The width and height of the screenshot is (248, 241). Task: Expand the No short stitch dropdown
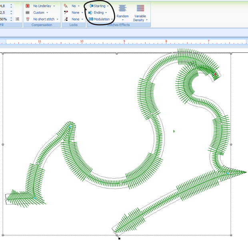tap(58, 19)
